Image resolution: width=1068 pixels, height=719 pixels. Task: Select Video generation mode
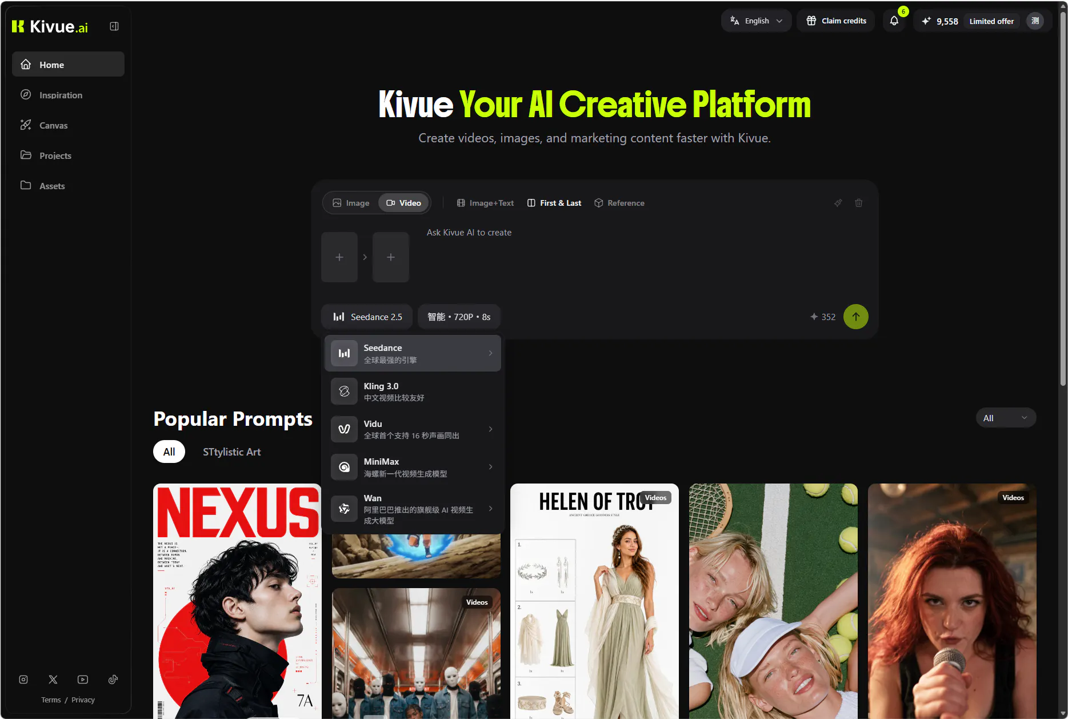pos(403,203)
